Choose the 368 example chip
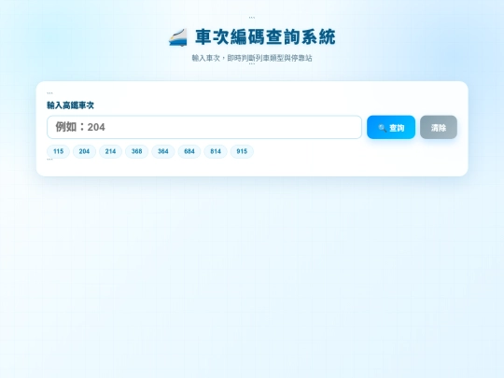This screenshot has height=378, width=504. pos(136,151)
